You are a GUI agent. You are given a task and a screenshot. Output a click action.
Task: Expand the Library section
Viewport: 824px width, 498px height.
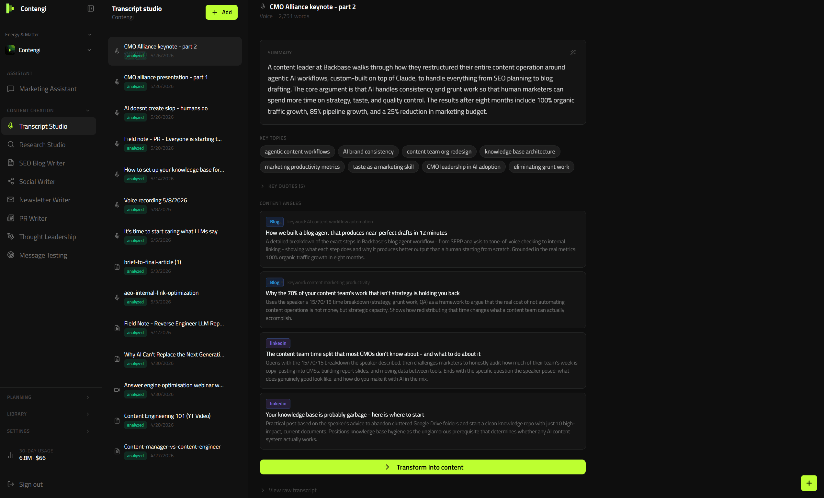[x=49, y=414]
